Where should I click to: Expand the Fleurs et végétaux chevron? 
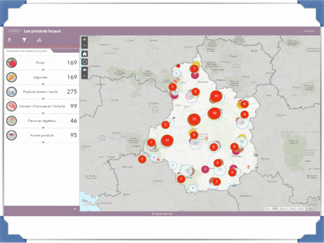[x=43, y=128]
